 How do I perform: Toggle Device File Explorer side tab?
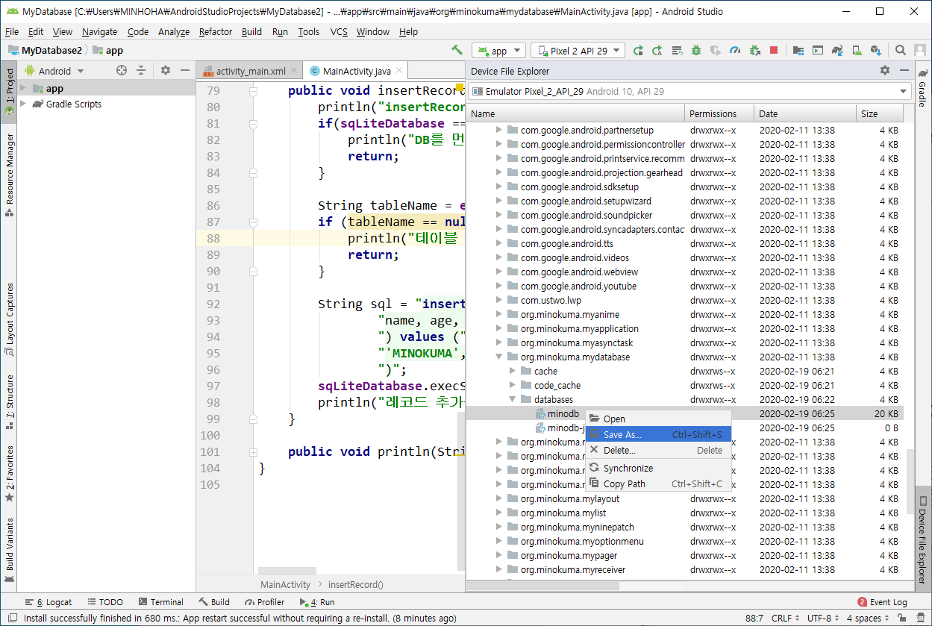923,539
